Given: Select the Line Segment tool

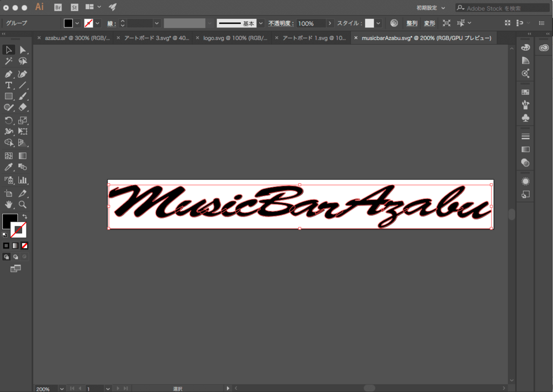Looking at the screenshot, I should pyautogui.click(x=23, y=85).
